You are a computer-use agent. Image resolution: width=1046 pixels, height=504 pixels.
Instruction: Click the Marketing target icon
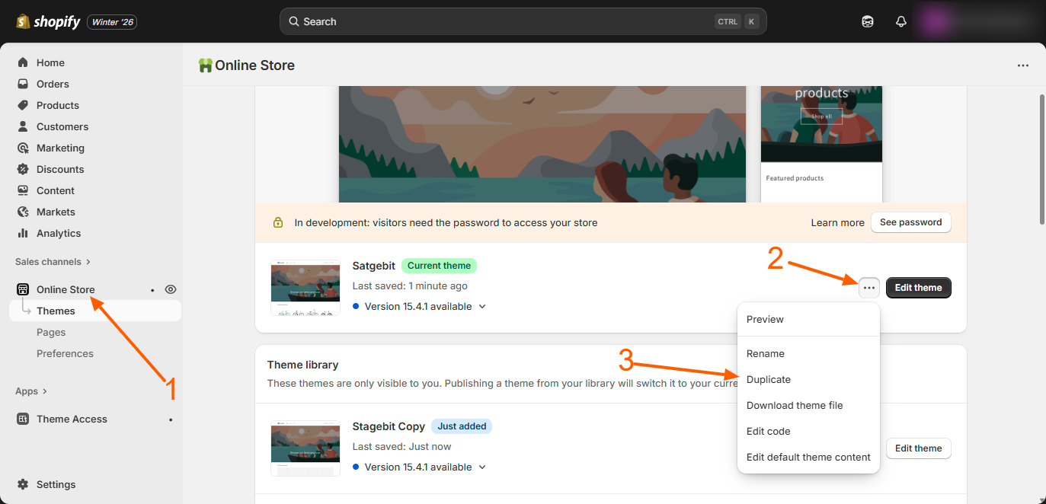coord(23,148)
